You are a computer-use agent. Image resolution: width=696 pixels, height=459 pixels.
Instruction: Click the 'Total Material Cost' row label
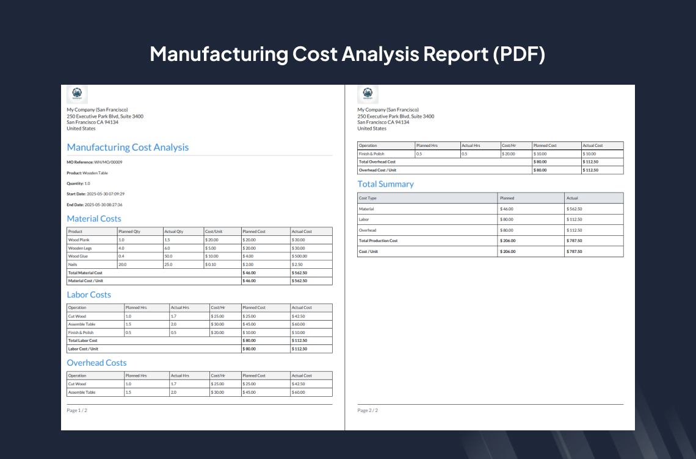tap(85, 273)
